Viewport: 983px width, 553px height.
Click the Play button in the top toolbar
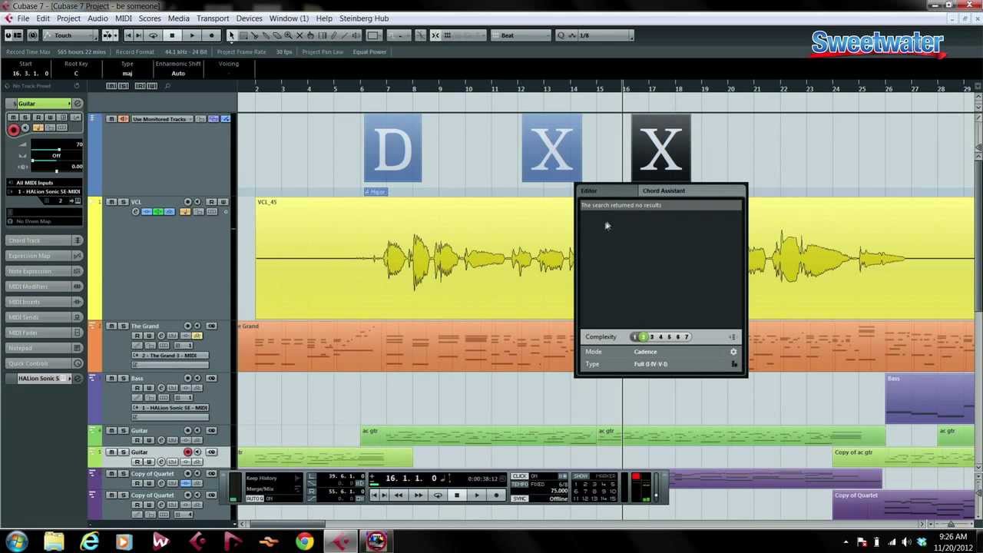point(192,35)
